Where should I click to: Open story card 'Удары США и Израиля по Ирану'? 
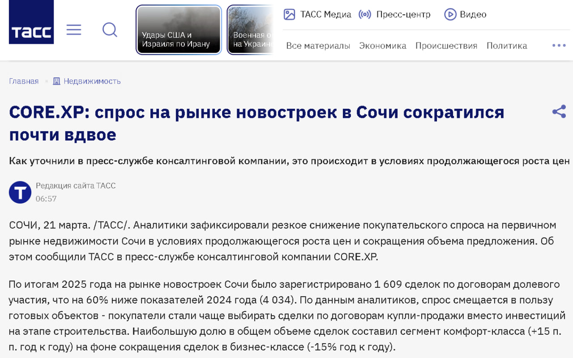179,30
